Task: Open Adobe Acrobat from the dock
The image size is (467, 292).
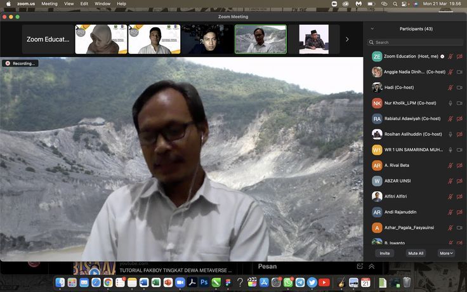Action: point(192,282)
